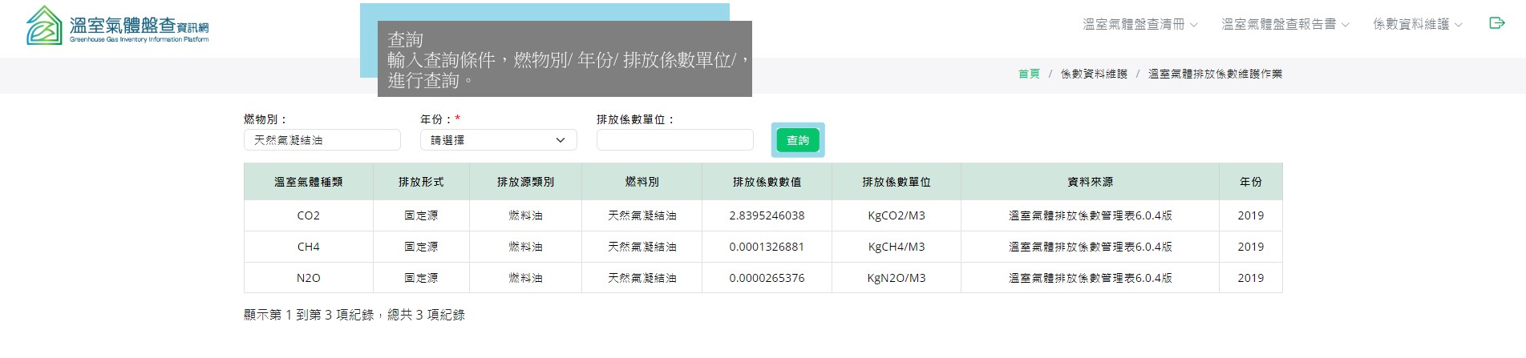Click the 資料來源 column header

pyautogui.click(x=1090, y=182)
